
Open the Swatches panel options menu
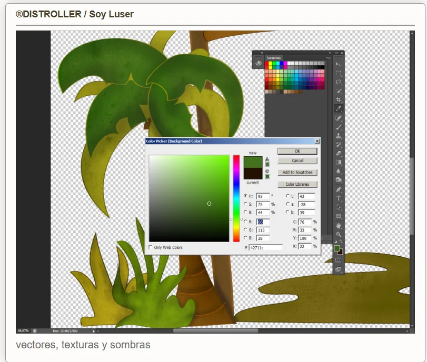328,58
